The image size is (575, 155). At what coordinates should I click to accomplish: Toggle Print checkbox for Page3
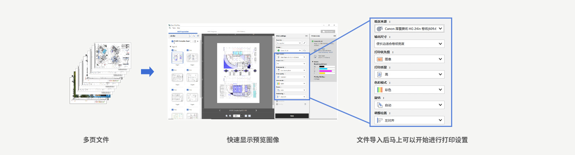[x=172, y=70]
